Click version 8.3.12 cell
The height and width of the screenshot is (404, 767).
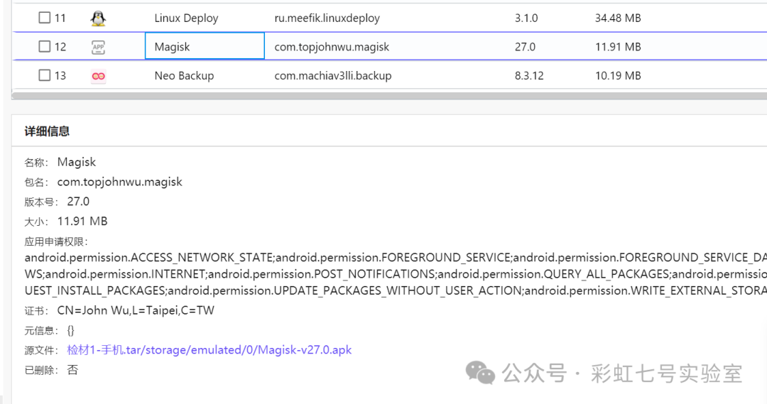pos(529,76)
